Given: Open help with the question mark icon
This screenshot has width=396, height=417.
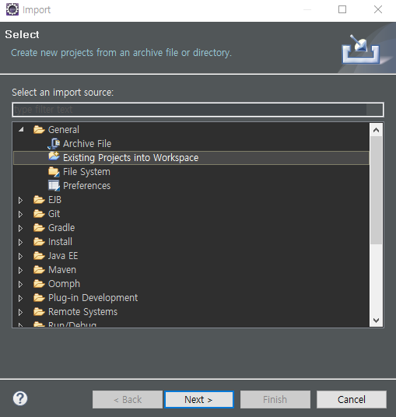Looking at the screenshot, I should (x=20, y=398).
